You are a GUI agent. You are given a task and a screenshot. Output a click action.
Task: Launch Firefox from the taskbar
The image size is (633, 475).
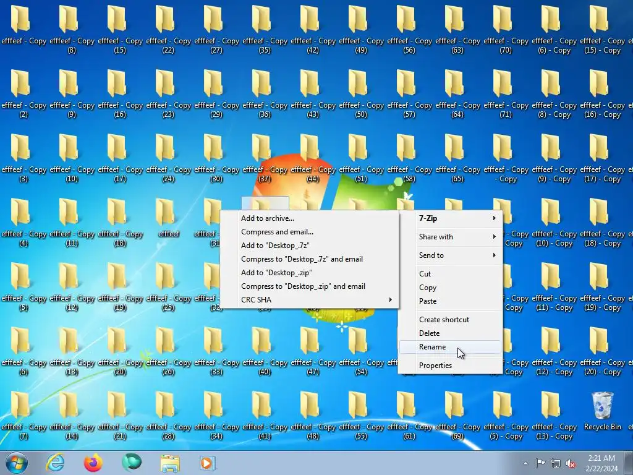[x=93, y=463]
